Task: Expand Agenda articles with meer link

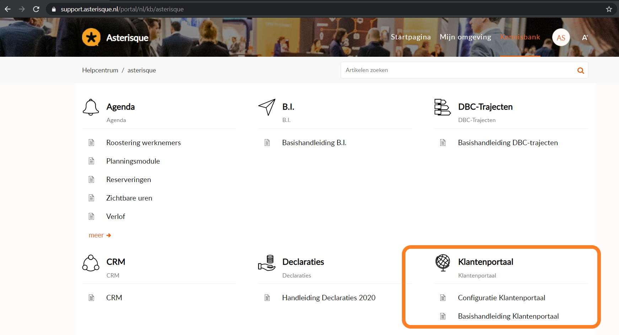Action: point(99,235)
